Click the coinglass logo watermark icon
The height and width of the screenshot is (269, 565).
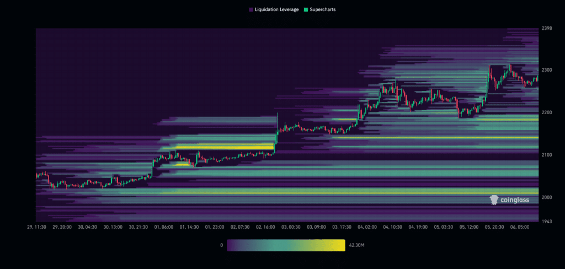click(x=495, y=200)
